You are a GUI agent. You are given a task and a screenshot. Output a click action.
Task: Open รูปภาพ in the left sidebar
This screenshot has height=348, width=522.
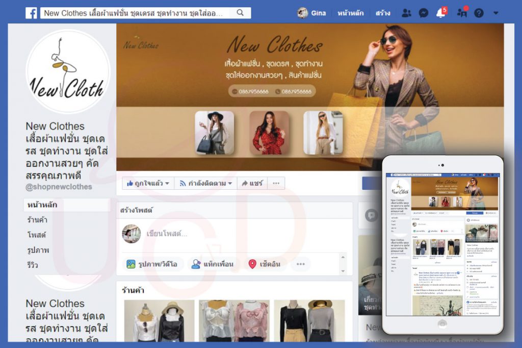pyautogui.click(x=38, y=250)
